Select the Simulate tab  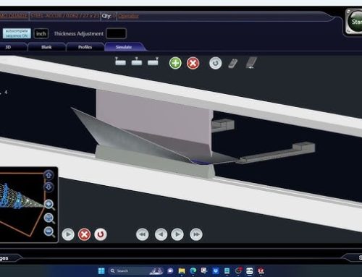124,47
